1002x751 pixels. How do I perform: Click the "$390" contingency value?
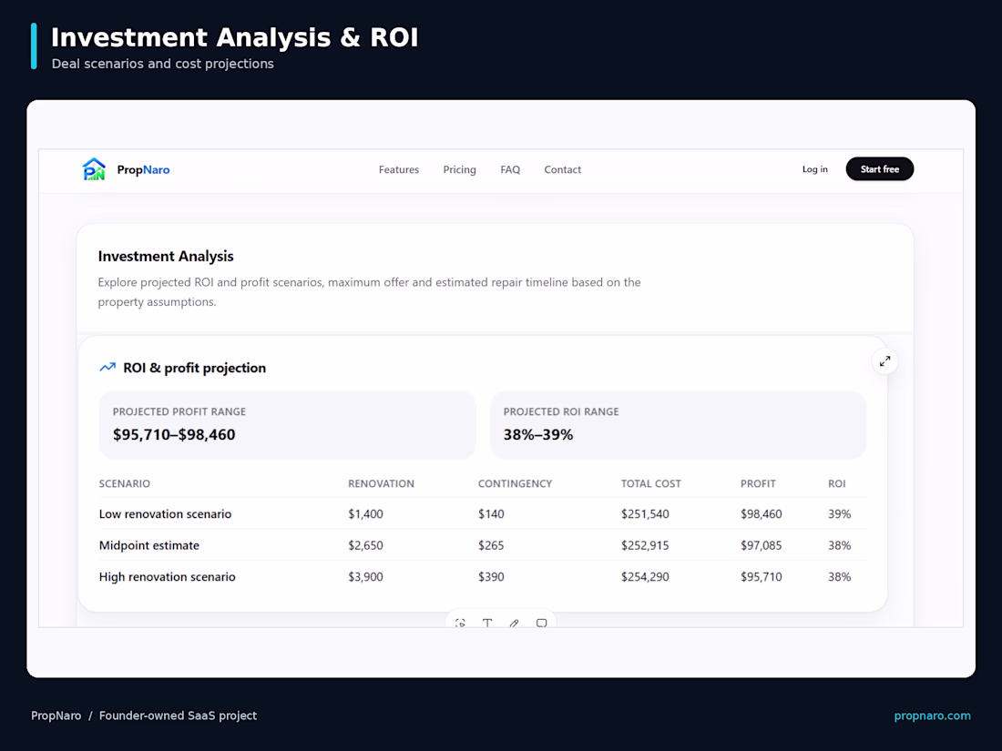click(491, 576)
